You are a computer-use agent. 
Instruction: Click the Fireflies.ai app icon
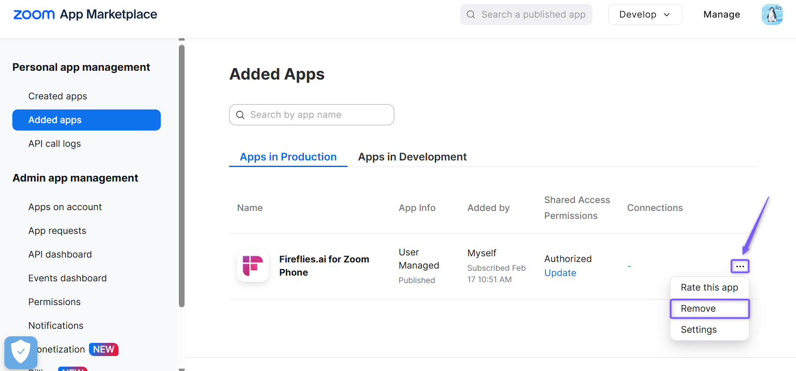click(x=253, y=266)
